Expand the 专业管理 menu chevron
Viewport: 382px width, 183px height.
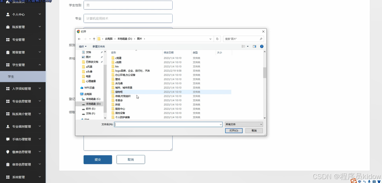pos(40,39)
